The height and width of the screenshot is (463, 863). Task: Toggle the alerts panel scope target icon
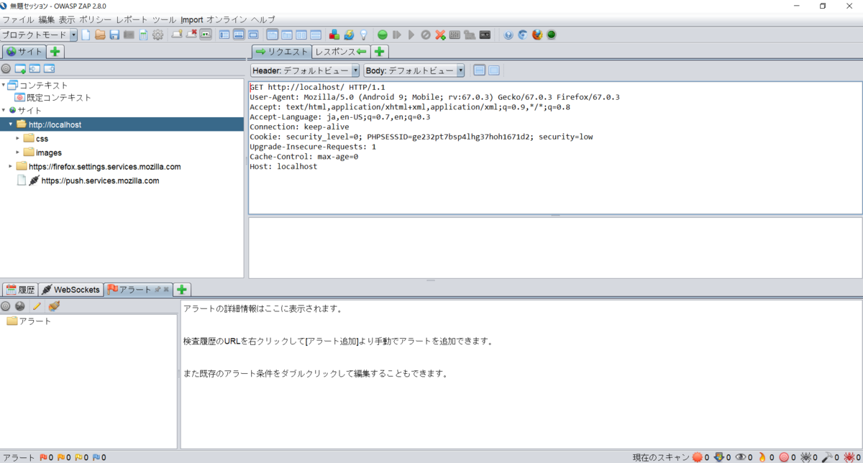(6, 306)
